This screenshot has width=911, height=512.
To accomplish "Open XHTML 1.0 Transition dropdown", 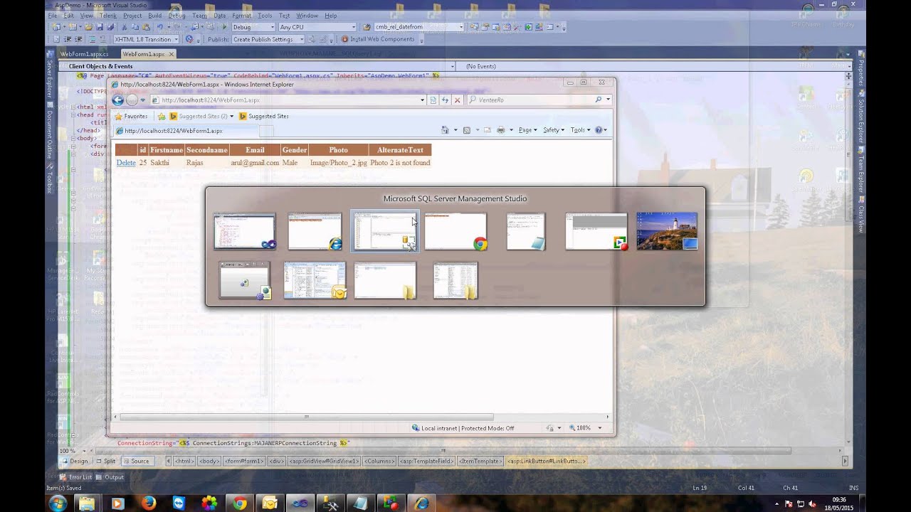I will [147, 39].
